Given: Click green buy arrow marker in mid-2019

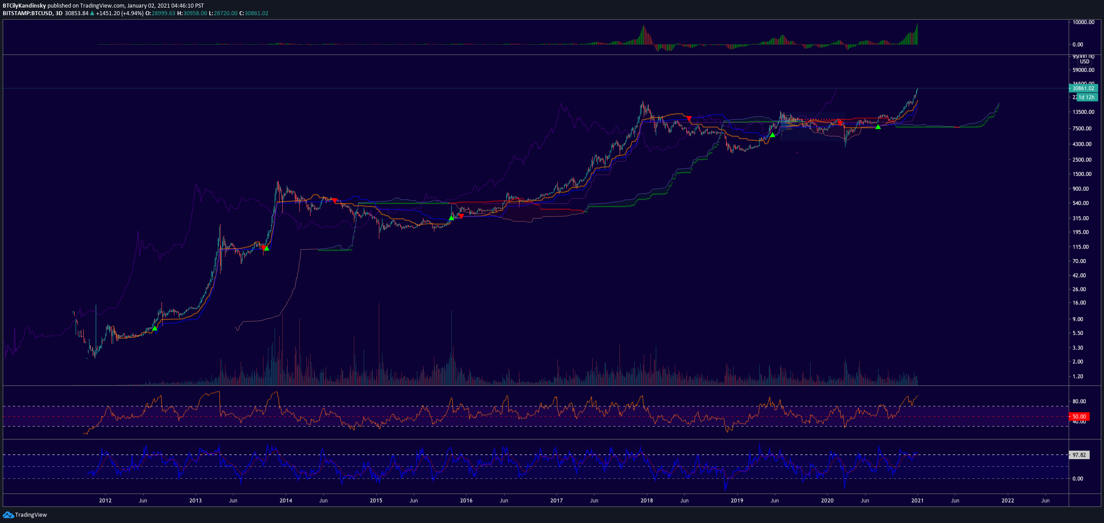Looking at the screenshot, I should click(x=773, y=135).
